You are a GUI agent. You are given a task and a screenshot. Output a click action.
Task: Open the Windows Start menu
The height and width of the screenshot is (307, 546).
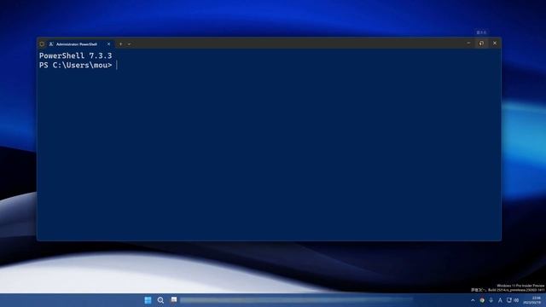[148, 300]
